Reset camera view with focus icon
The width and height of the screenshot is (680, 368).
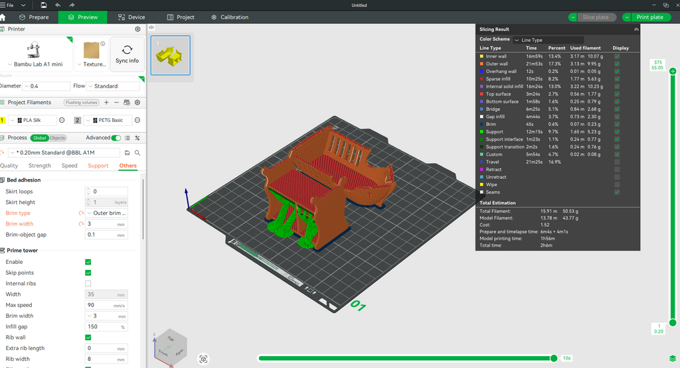[x=203, y=359]
